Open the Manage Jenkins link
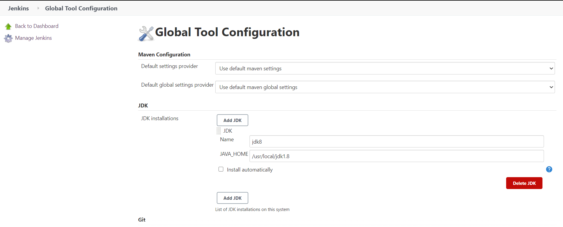Screen dimensions: 563x227 pos(33,38)
